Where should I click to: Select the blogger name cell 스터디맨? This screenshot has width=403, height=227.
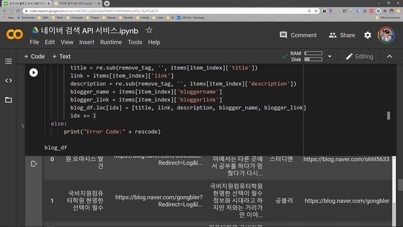point(281,160)
